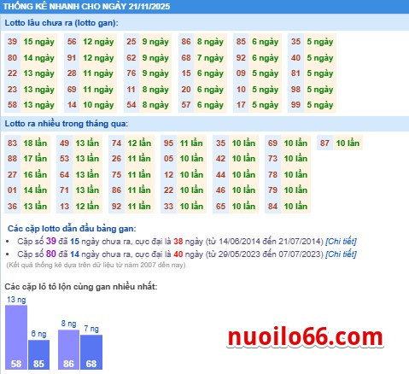The image size is (409, 374).
Task: Click number 33 with 10 lần
Action: pyautogui.click(x=168, y=206)
